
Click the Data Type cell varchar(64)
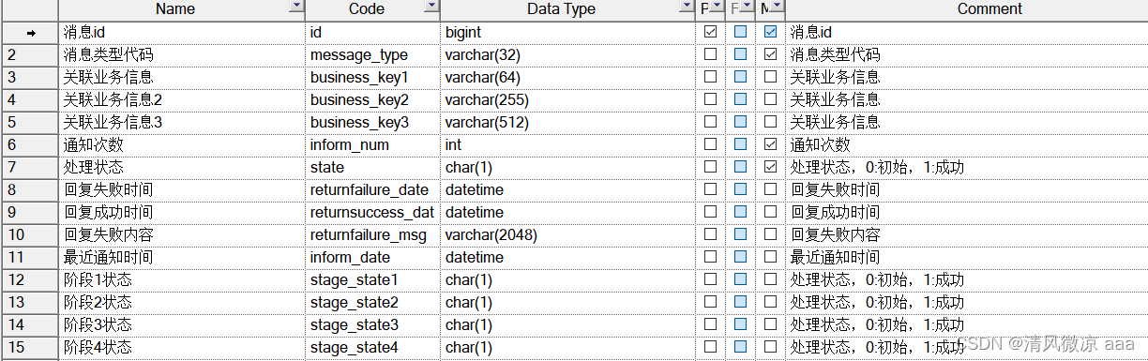pos(568,77)
